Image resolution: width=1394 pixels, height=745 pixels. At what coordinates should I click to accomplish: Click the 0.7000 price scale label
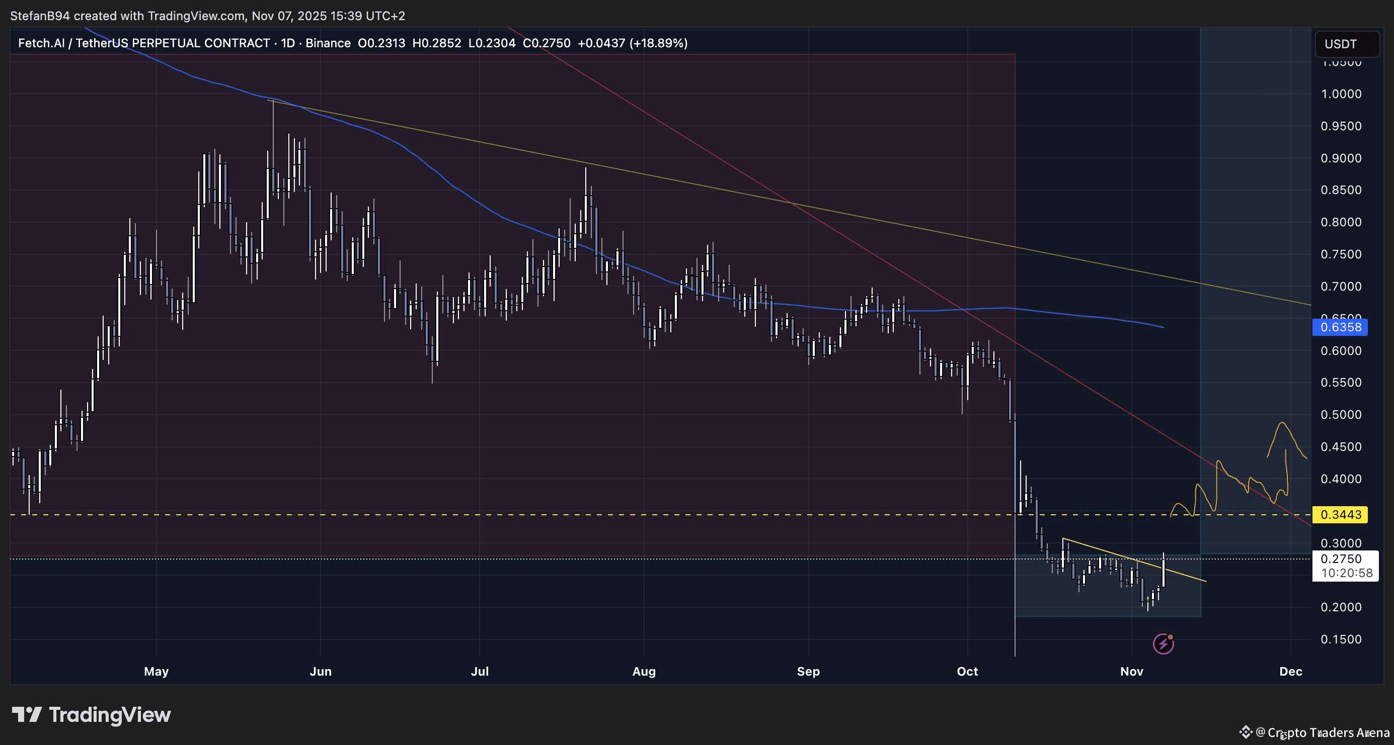tap(1341, 286)
